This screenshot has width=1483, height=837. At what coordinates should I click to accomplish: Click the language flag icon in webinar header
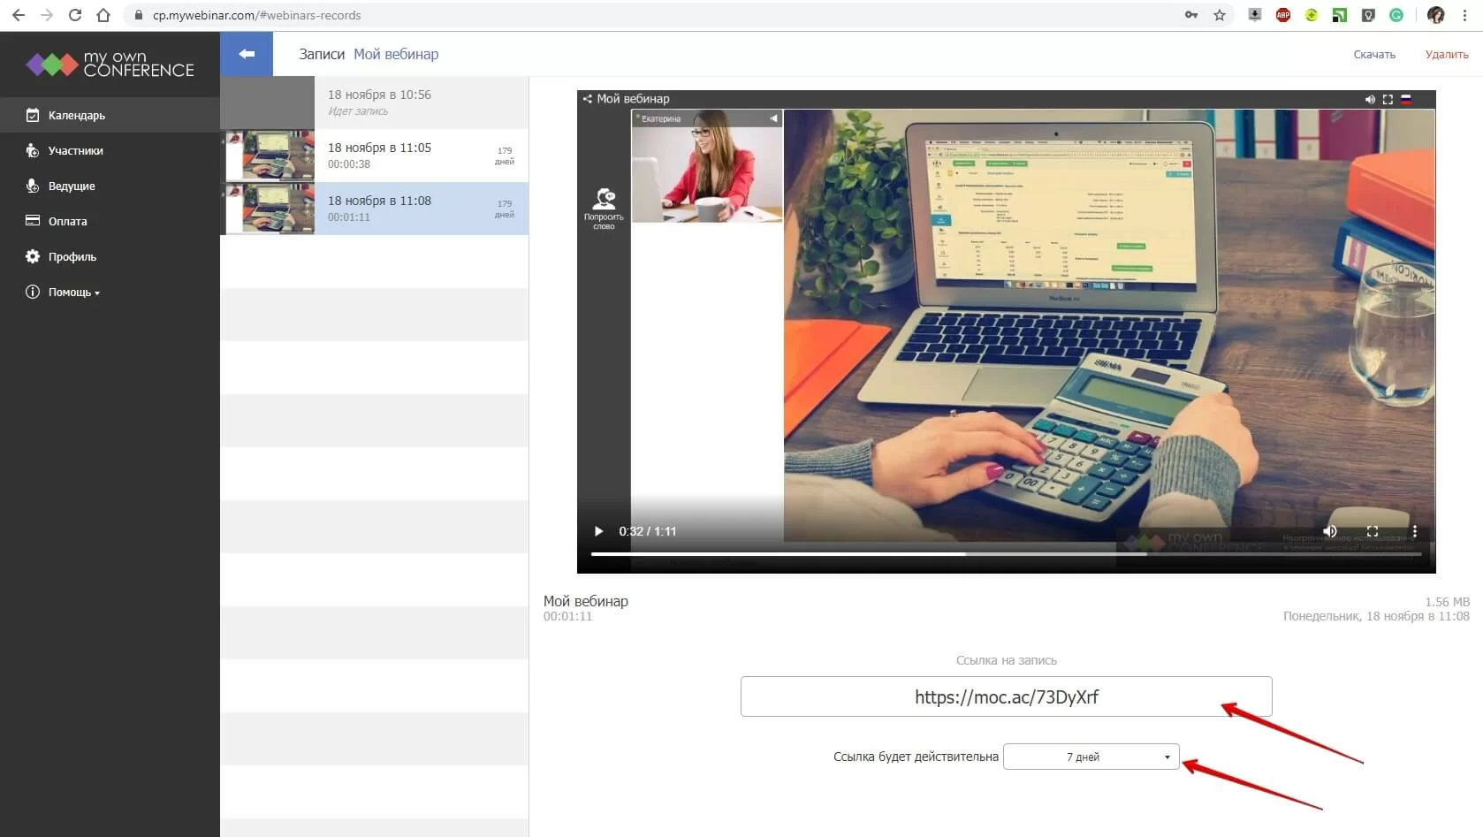coord(1406,100)
